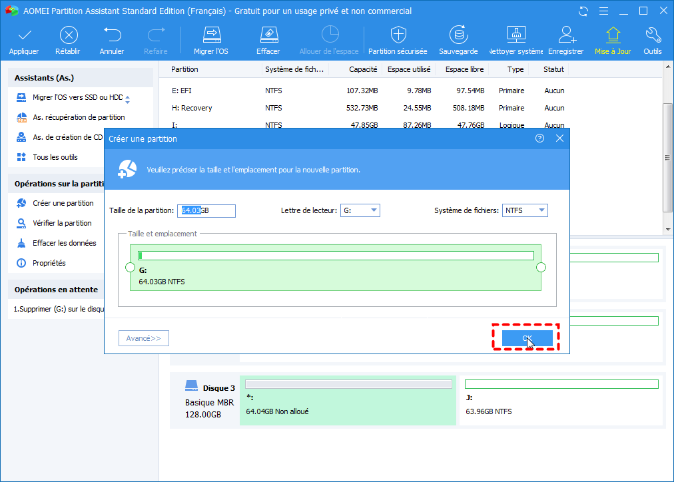Open Partition sécurisée shield icon

click(398, 35)
